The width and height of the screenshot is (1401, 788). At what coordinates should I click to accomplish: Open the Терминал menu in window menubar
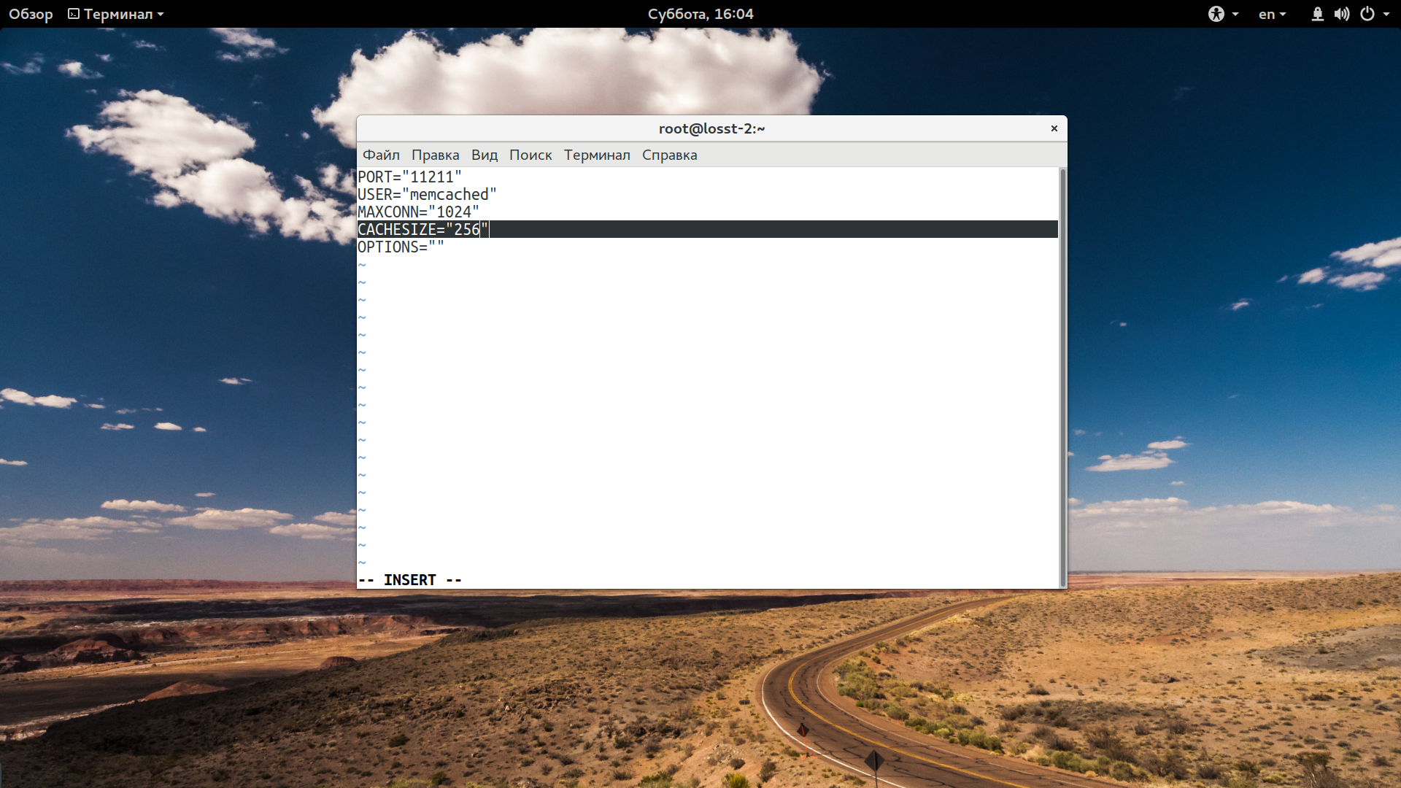[x=597, y=155]
